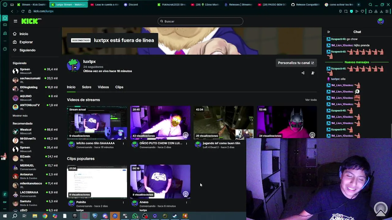
Task: Reload the page with refresh icon
Action: tap(23, 11)
